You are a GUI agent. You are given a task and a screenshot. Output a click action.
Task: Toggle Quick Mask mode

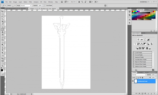point(2,74)
